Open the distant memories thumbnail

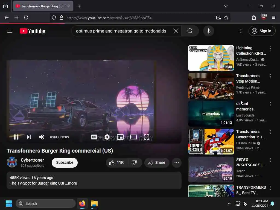(211, 113)
